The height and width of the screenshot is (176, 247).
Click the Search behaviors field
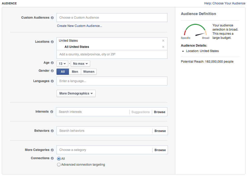click(x=104, y=131)
